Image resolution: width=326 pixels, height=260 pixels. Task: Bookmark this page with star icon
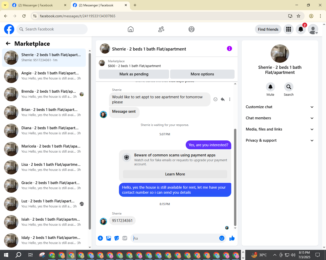pos(298,16)
